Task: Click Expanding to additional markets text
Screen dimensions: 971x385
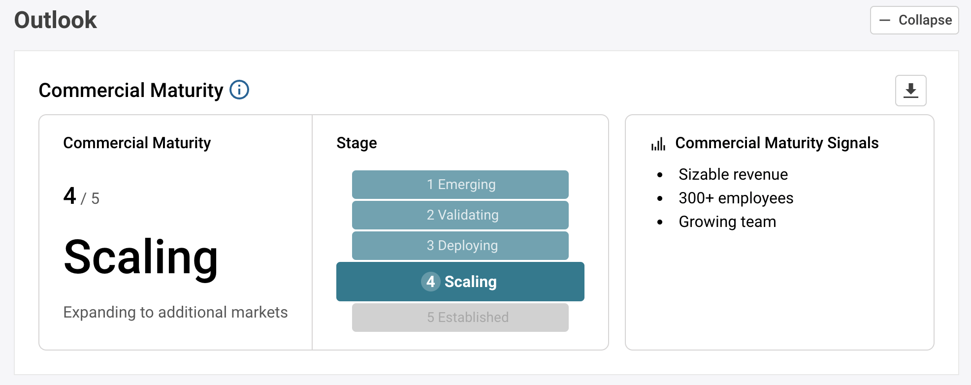Action: 175,312
